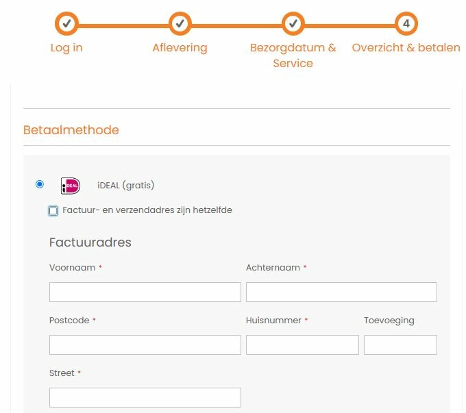Focus the Achternaam input field
The image size is (466, 413).
point(341,292)
